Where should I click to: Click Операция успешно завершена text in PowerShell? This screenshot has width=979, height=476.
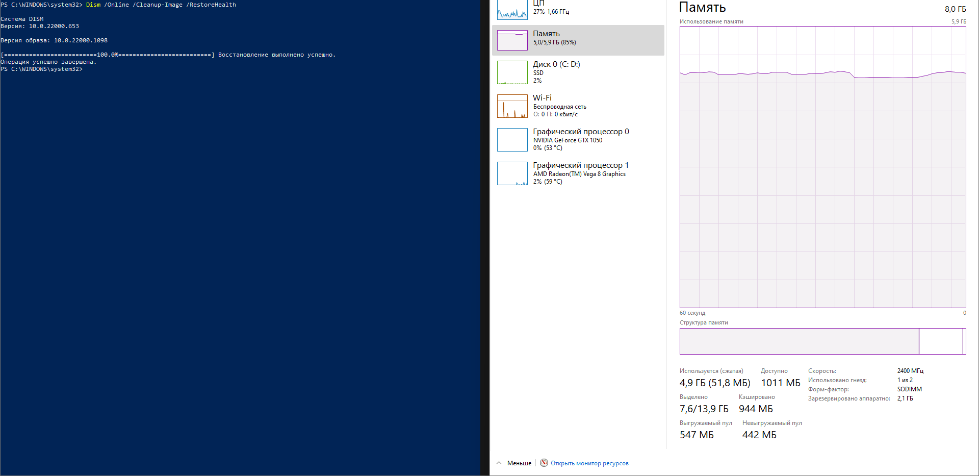click(x=48, y=62)
